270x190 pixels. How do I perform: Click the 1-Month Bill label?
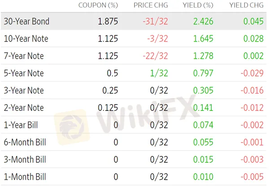click(x=25, y=177)
